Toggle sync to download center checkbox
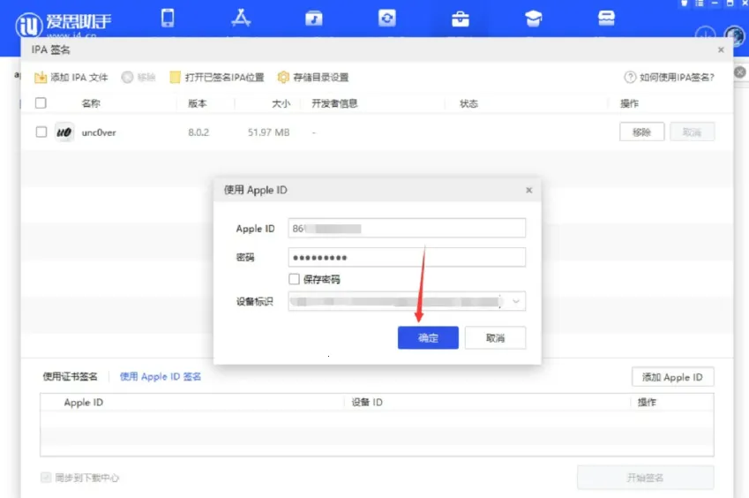The width and height of the screenshot is (749, 498). click(46, 477)
